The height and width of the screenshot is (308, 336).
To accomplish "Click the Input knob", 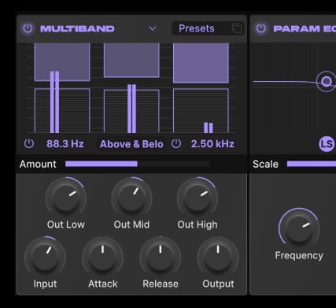I will [45, 257].
